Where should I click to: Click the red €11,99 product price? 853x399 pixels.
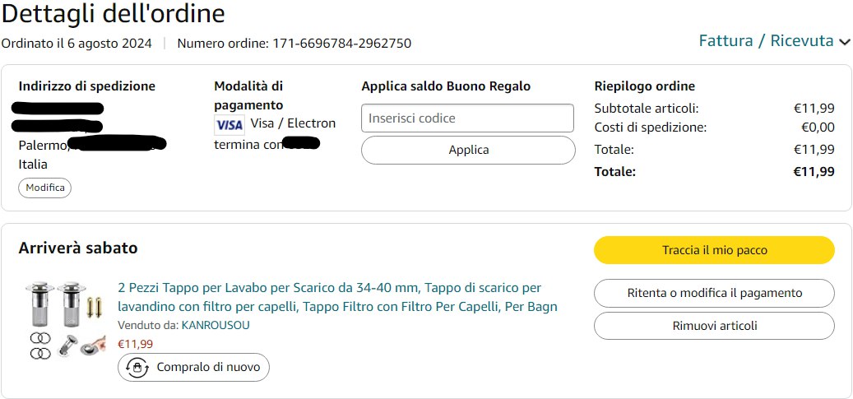[136, 344]
